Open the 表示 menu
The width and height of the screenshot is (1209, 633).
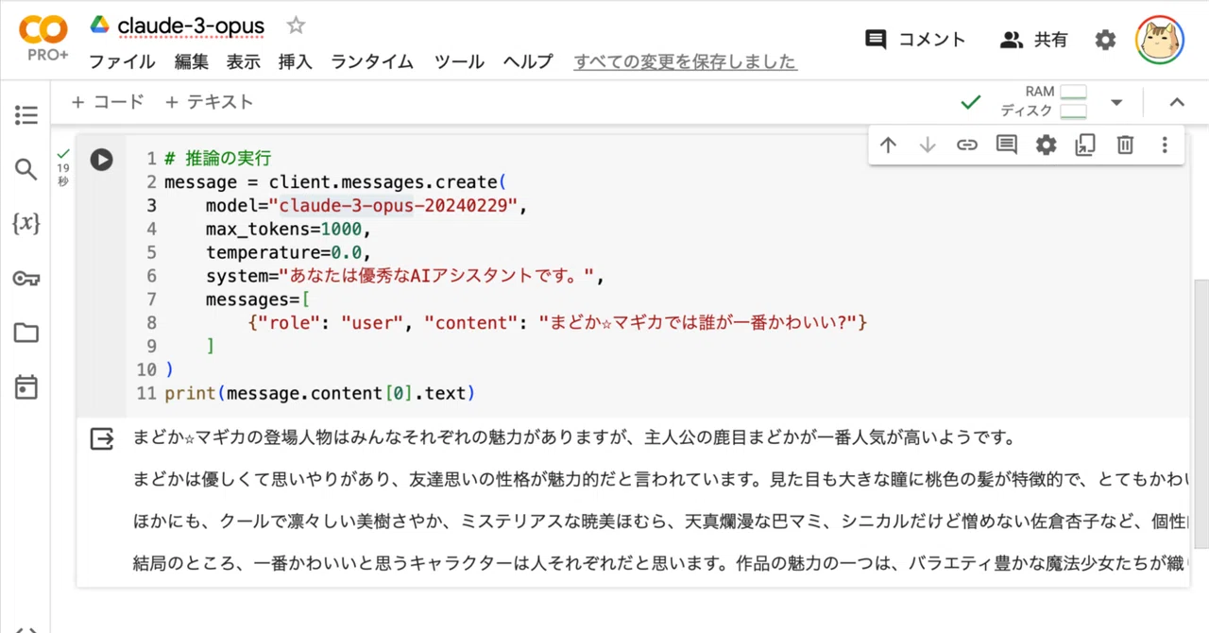pyautogui.click(x=243, y=61)
